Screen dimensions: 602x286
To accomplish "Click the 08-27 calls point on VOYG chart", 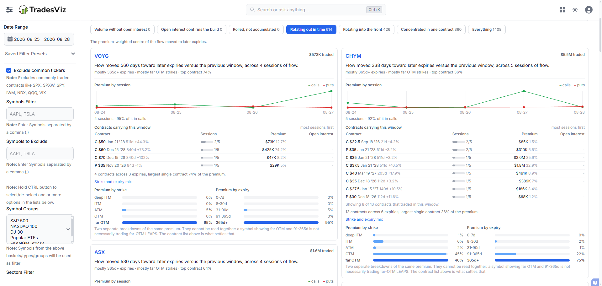I will click(331, 91).
